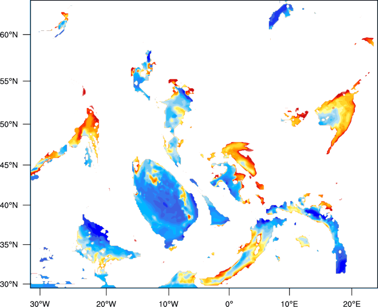Click the 20°W longitude label
This screenshot has width=378, height=307.
(x=106, y=304)
